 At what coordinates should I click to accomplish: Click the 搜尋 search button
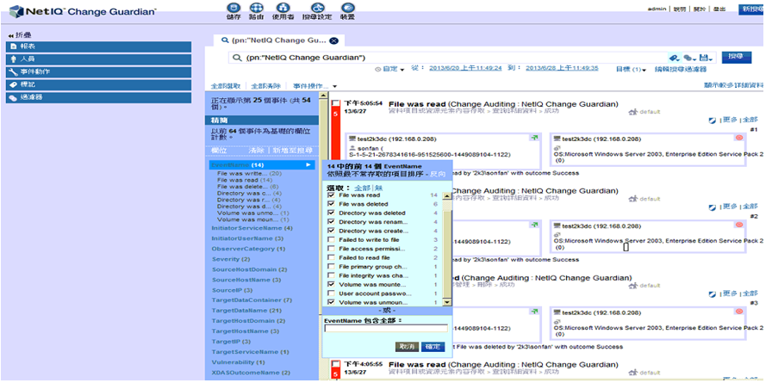[737, 57]
